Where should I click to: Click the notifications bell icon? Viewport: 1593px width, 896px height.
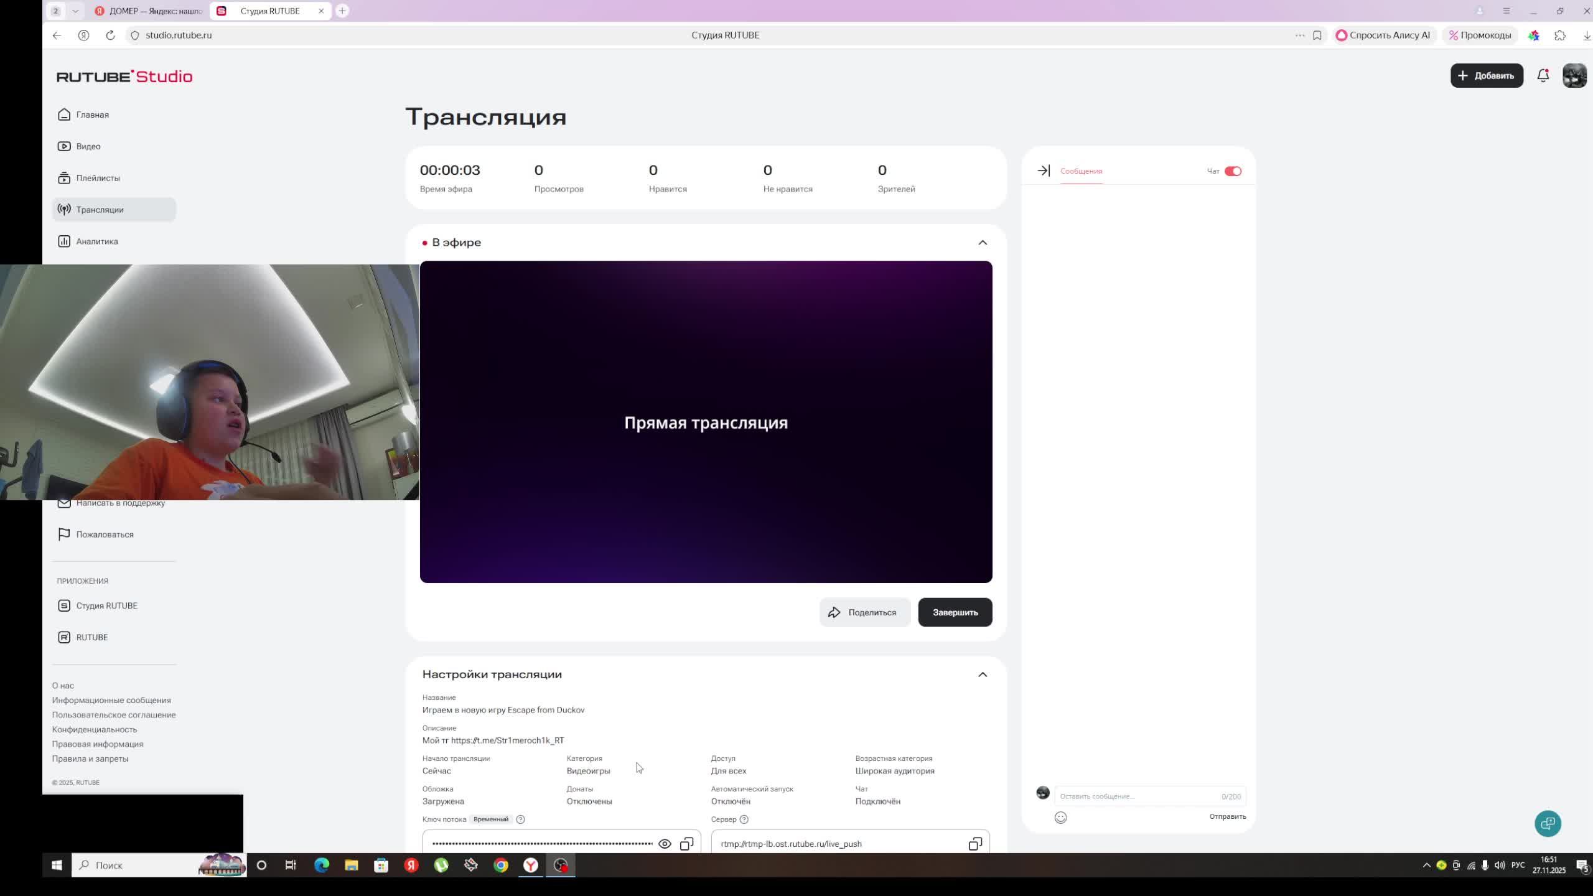pos(1543,76)
